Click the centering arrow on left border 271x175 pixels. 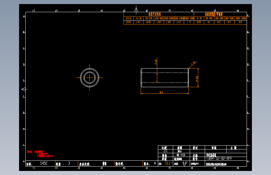(x=24, y=89)
